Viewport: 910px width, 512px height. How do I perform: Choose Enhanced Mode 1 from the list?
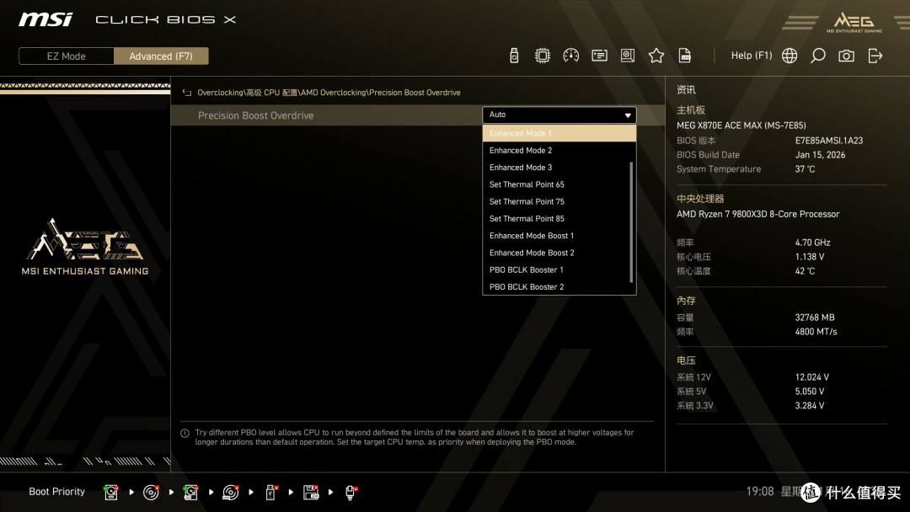pyautogui.click(x=559, y=133)
